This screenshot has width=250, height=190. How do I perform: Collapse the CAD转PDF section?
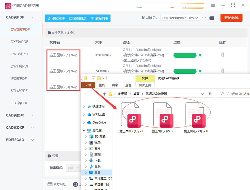[32, 17]
